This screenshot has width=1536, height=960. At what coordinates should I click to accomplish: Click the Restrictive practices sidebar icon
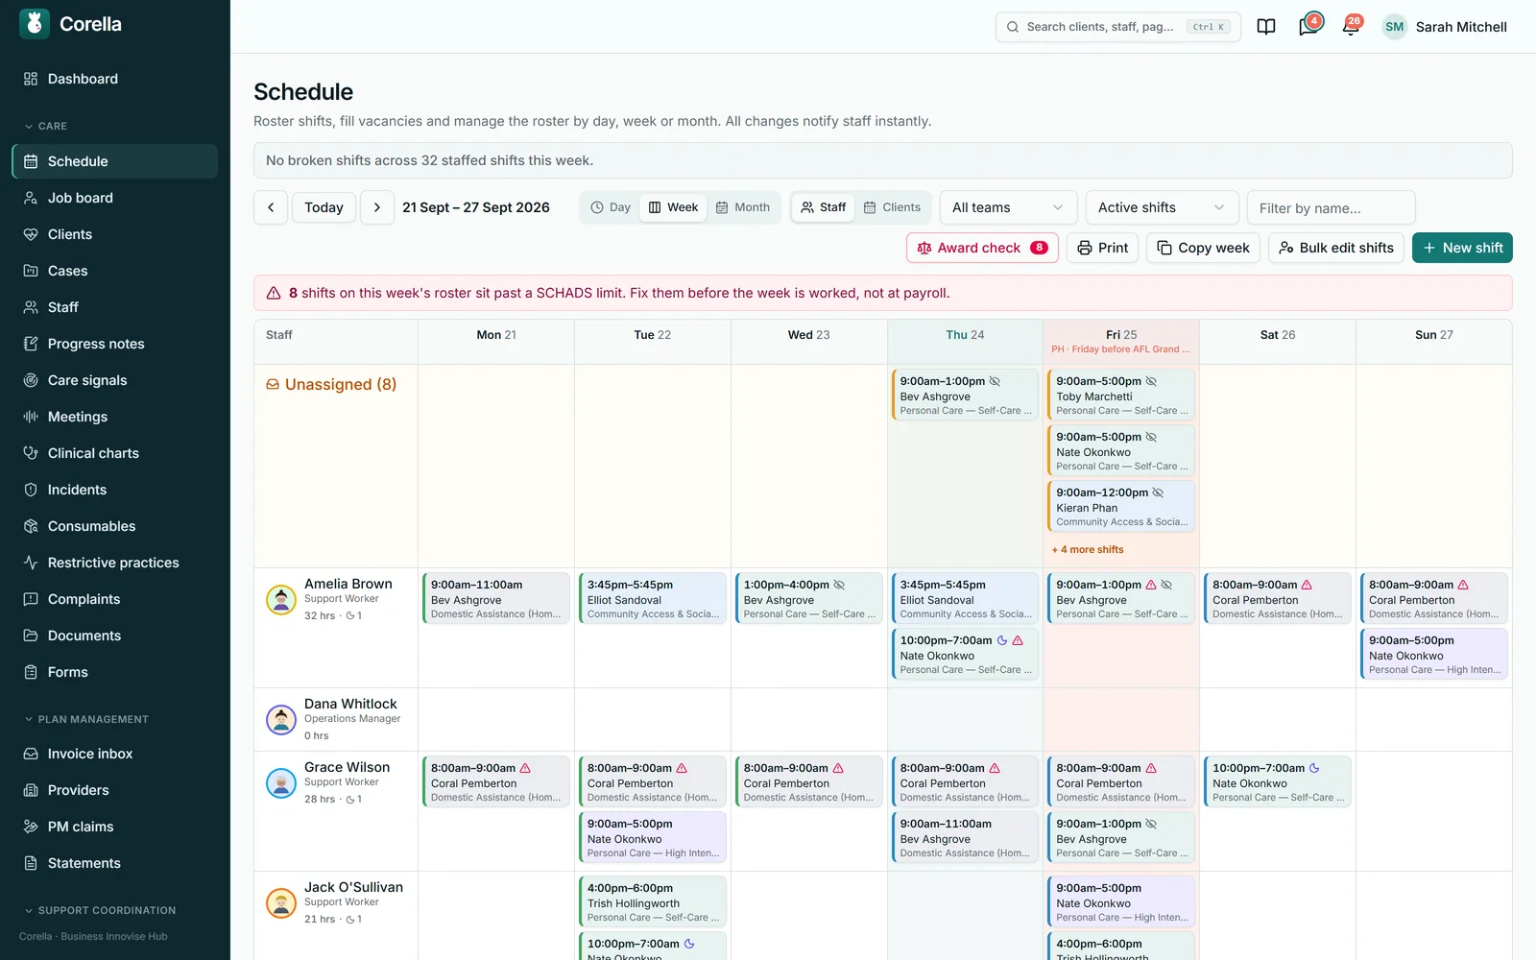pos(31,563)
